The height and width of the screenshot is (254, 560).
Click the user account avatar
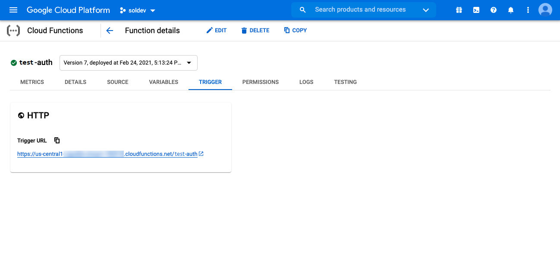tap(545, 10)
